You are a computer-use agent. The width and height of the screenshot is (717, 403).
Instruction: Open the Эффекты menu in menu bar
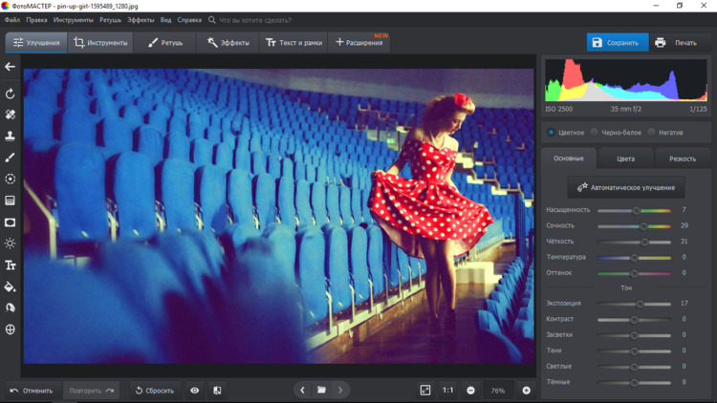[141, 19]
